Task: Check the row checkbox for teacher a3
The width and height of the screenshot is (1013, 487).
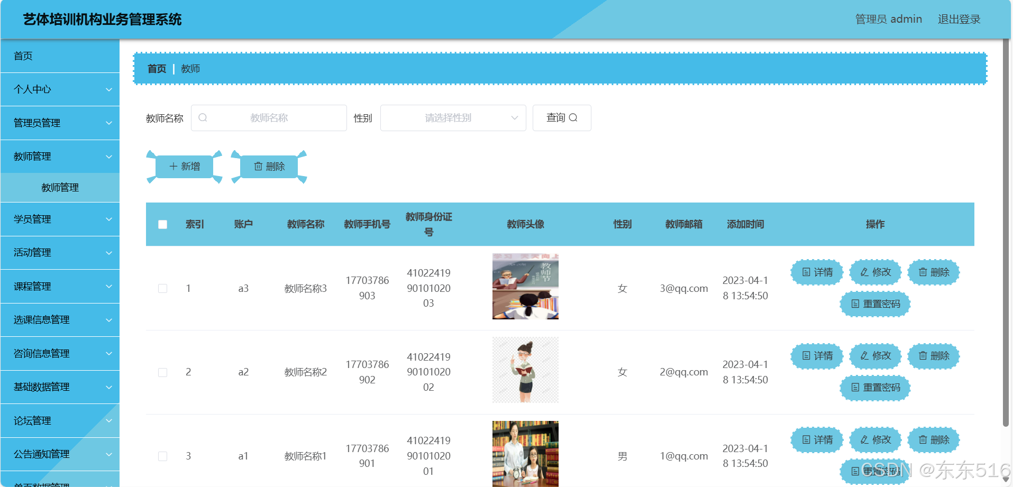Action: click(162, 289)
